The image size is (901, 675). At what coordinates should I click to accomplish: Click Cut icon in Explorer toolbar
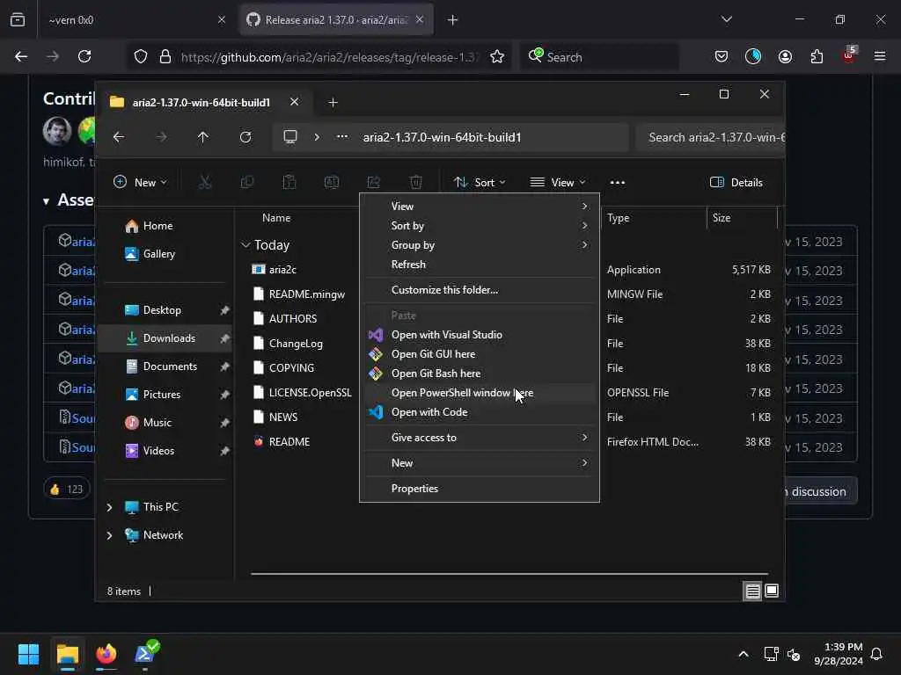pos(204,183)
